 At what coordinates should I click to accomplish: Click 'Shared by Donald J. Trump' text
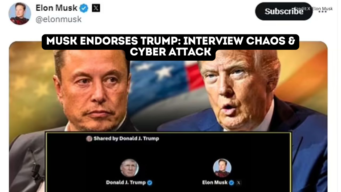point(126,139)
